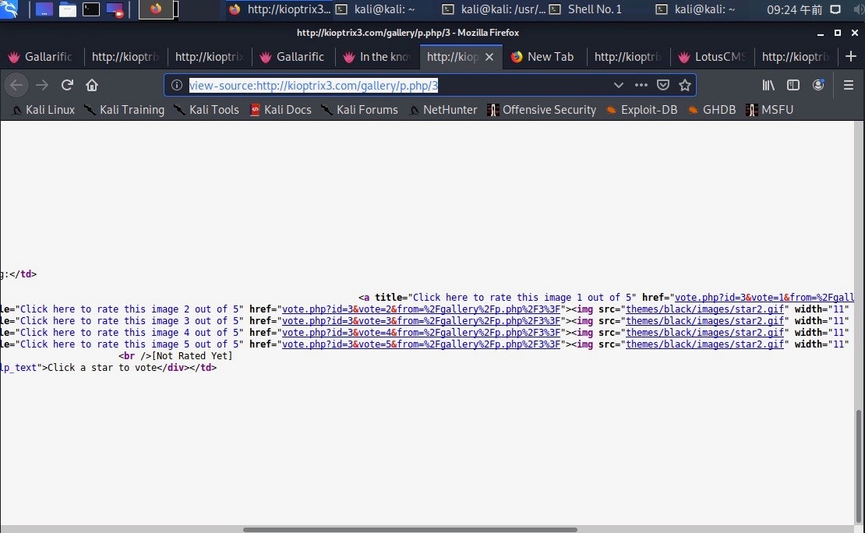Click the panel clock showing 09:24
The width and height of the screenshot is (865, 533).
794,9
